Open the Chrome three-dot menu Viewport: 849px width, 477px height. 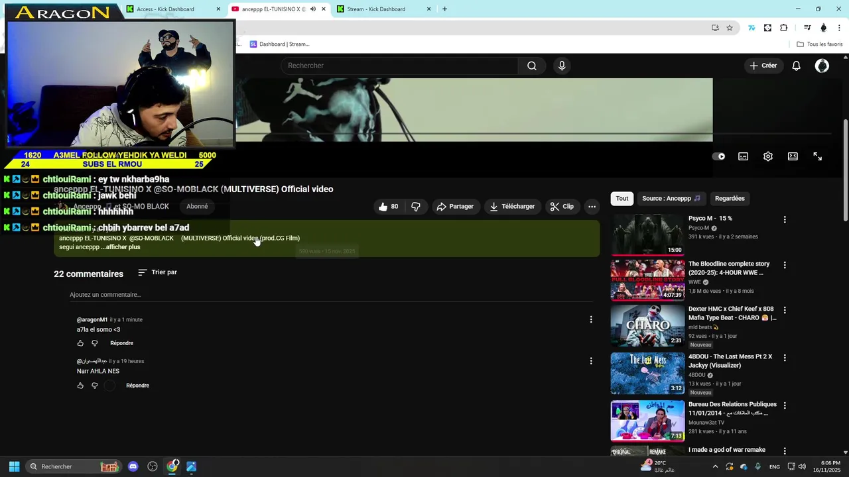pyautogui.click(x=840, y=28)
